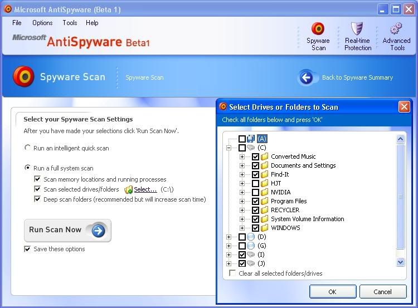Uncheck the (I) drive checkbox

pyautogui.click(x=242, y=255)
